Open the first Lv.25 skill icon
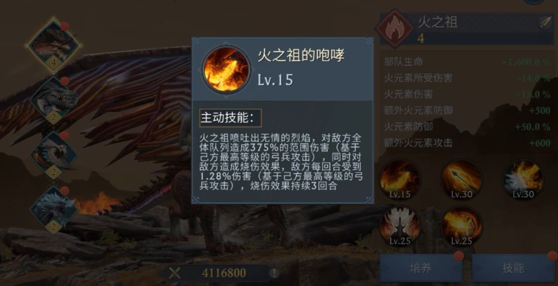This screenshot has width=558, height=286. pos(400,226)
